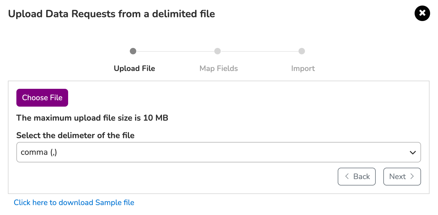
Task: Click the right chevron inside Next button
Action: [x=412, y=176]
